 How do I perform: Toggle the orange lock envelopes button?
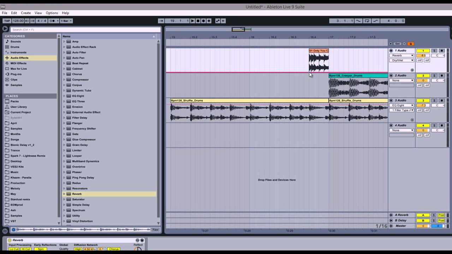(410, 44)
